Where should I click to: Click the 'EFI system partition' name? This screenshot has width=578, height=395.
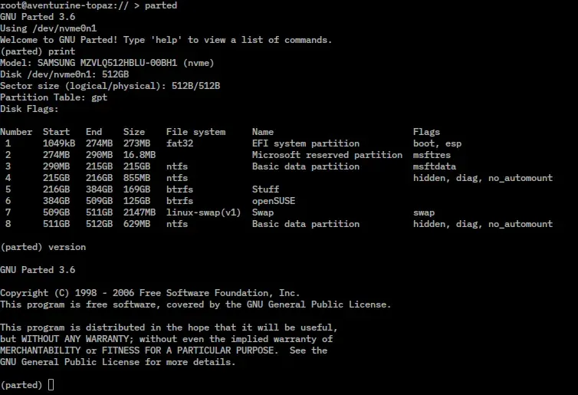tap(306, 143)
